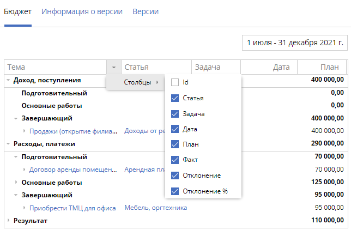Expand the Результат row
The image size is (351, 230).
(x=8, y=221)
